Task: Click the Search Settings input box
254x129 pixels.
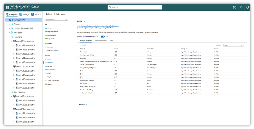Action: coord(56,19)
